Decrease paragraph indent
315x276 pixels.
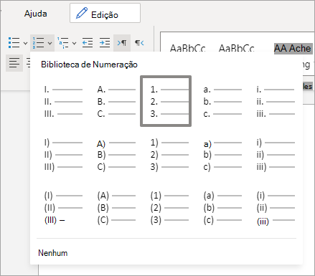[88, 43]
